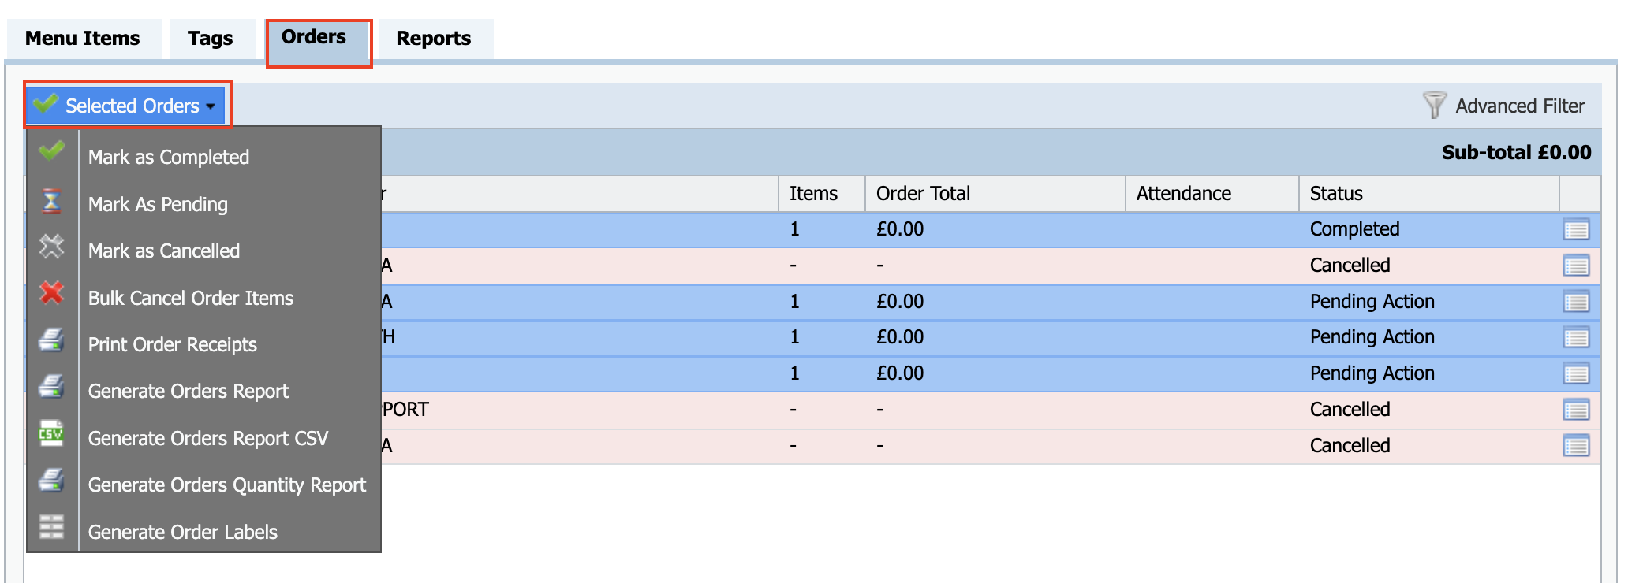
Task: Click the CSV file icon in the menu
Action: coord(51,433)
